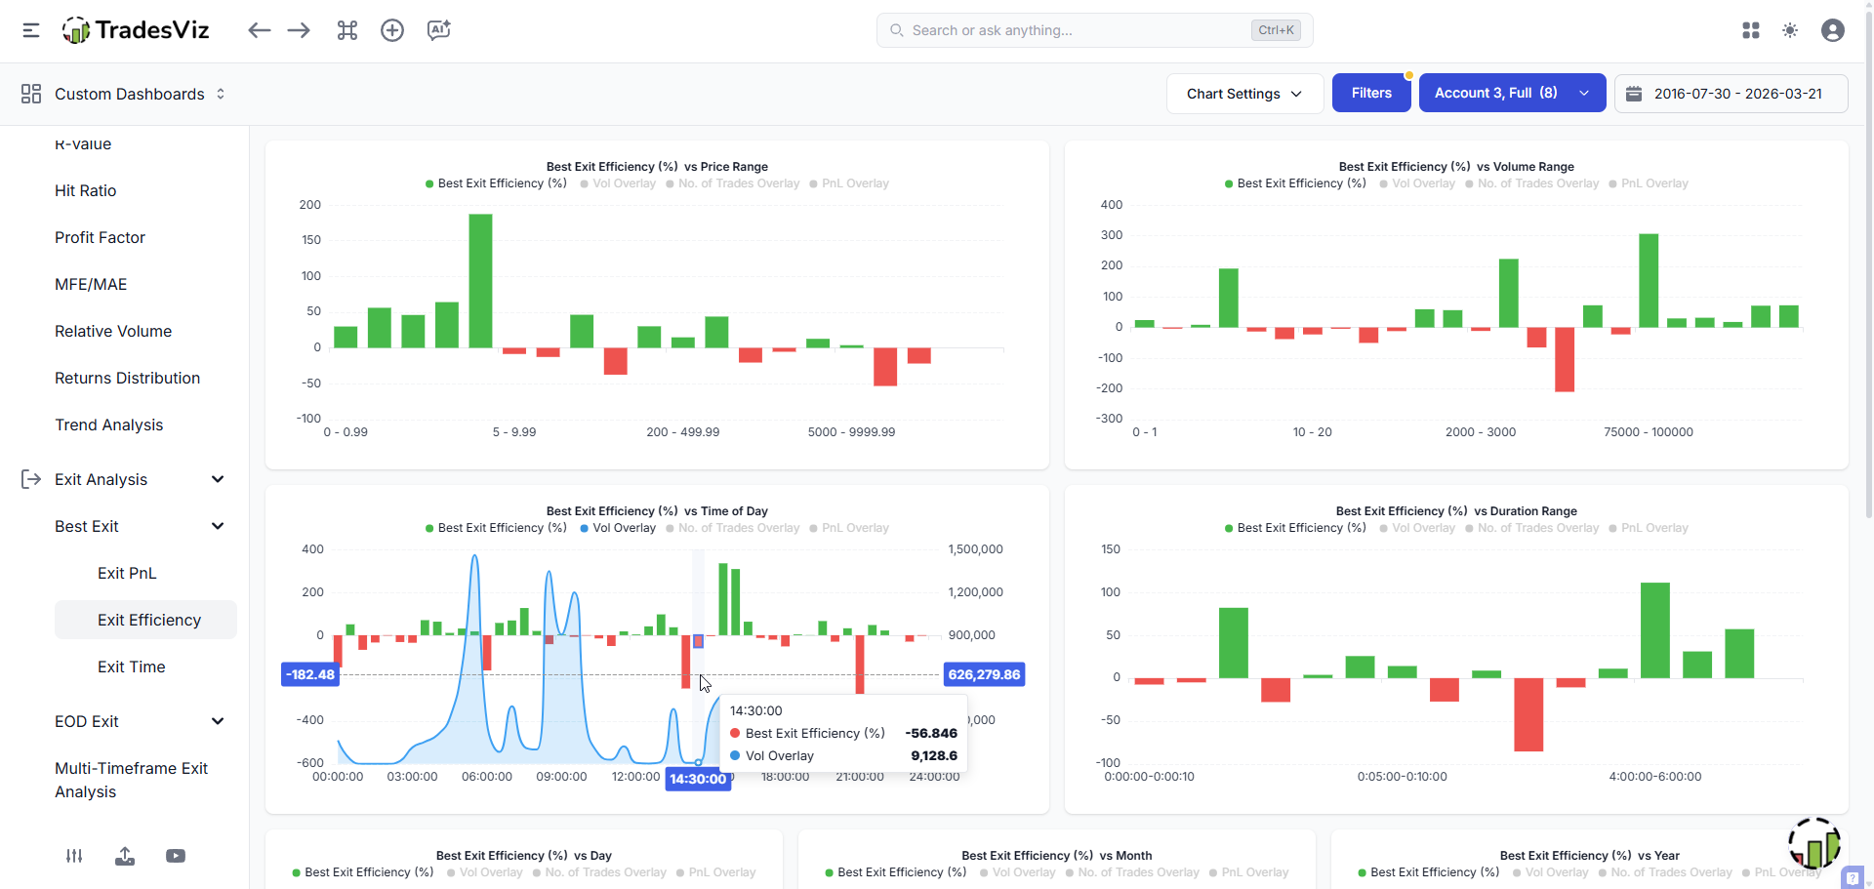Image resolution: width=1874 pixels, height=889 pixels.
Task: Open the user profile icon
Action: 1833,30
